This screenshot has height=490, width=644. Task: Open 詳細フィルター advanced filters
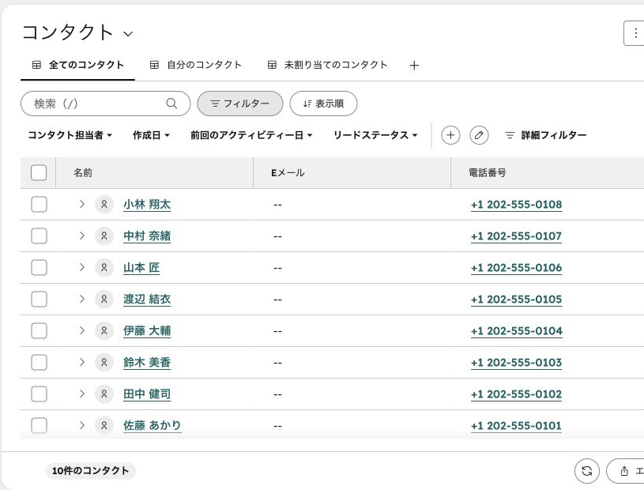546,135
